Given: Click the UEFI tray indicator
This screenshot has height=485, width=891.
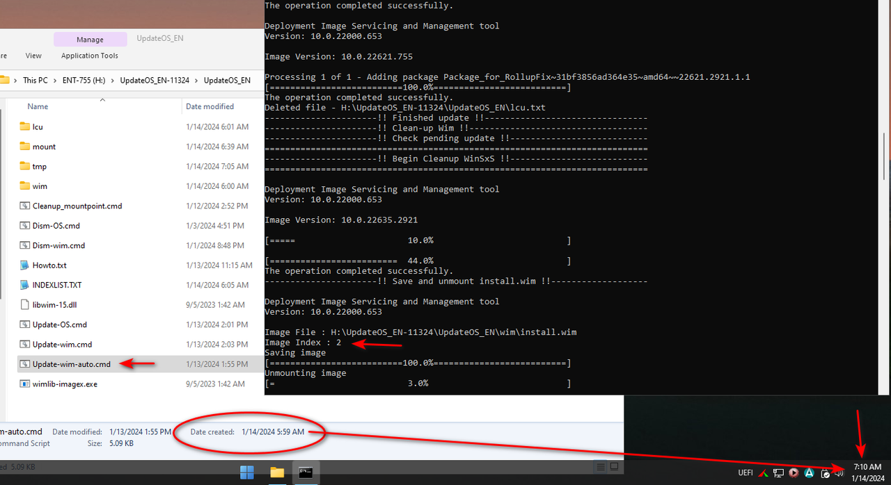Looking at the screenshot, I should (746, 473).
